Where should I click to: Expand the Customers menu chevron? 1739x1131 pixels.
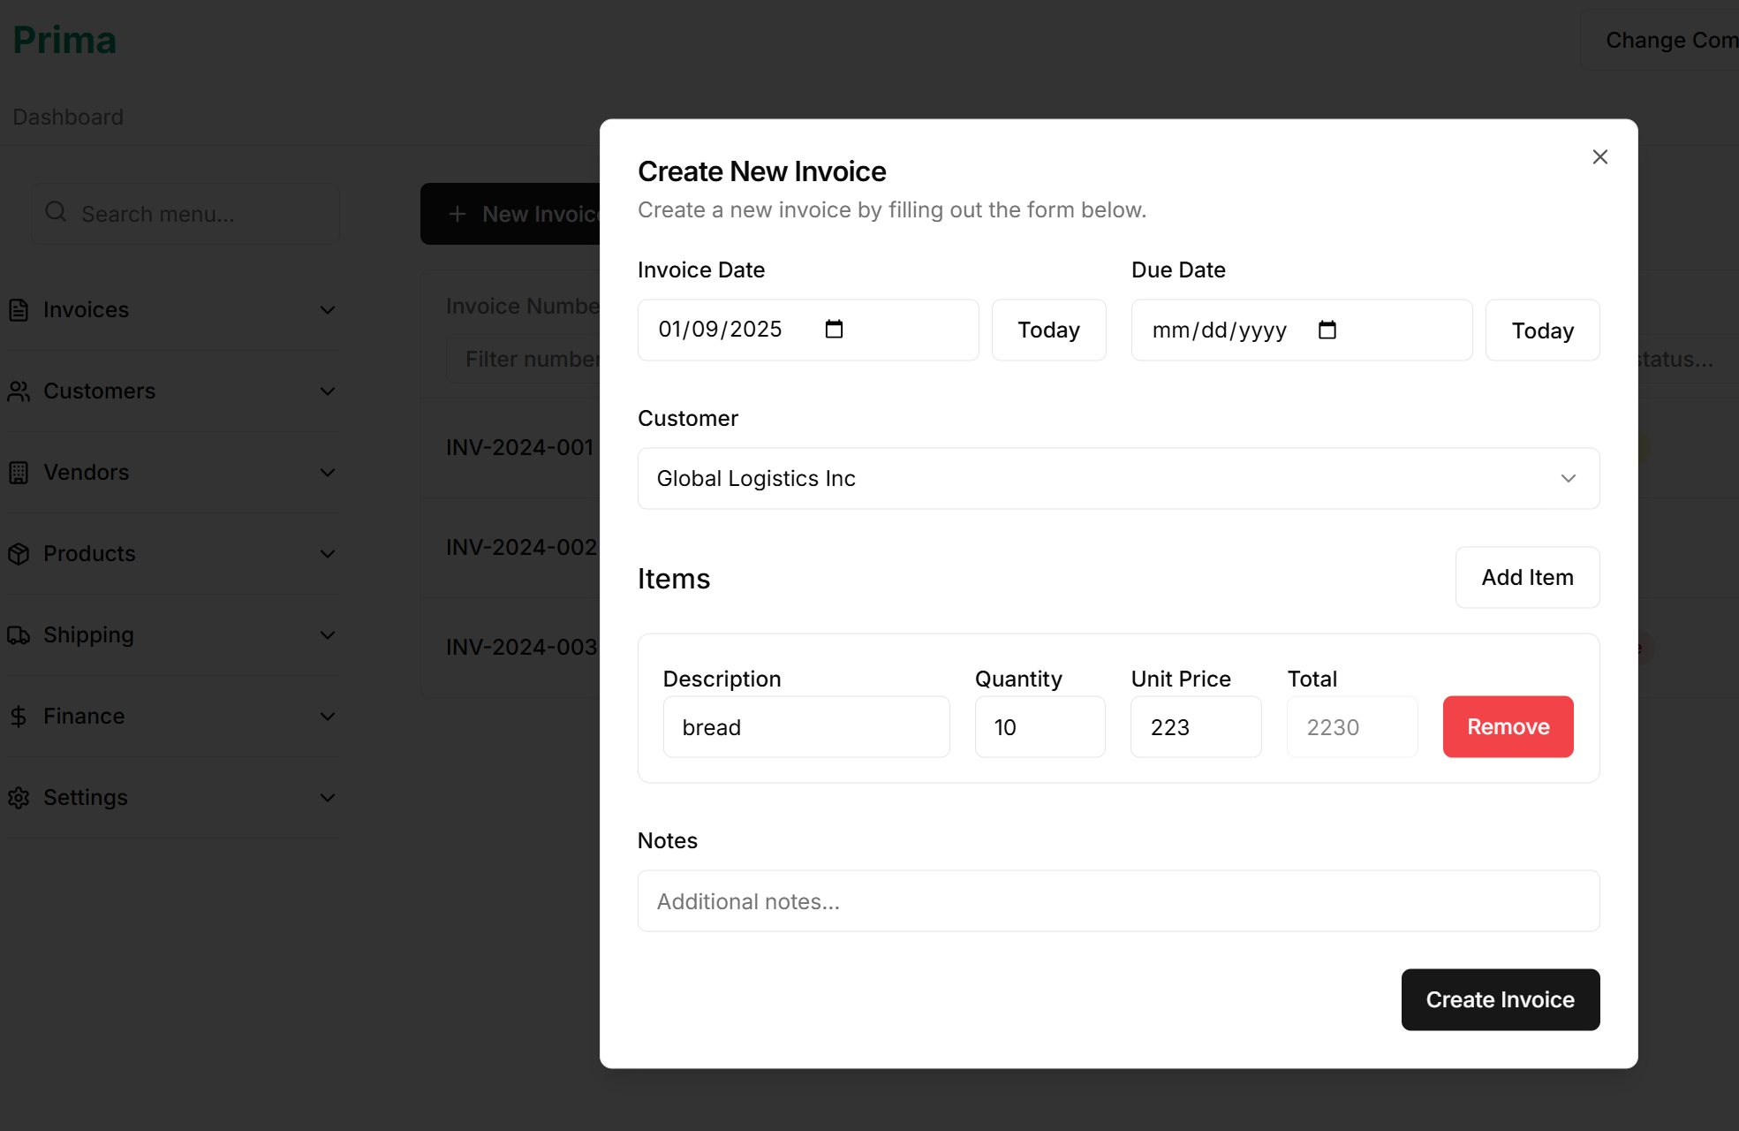328,391
